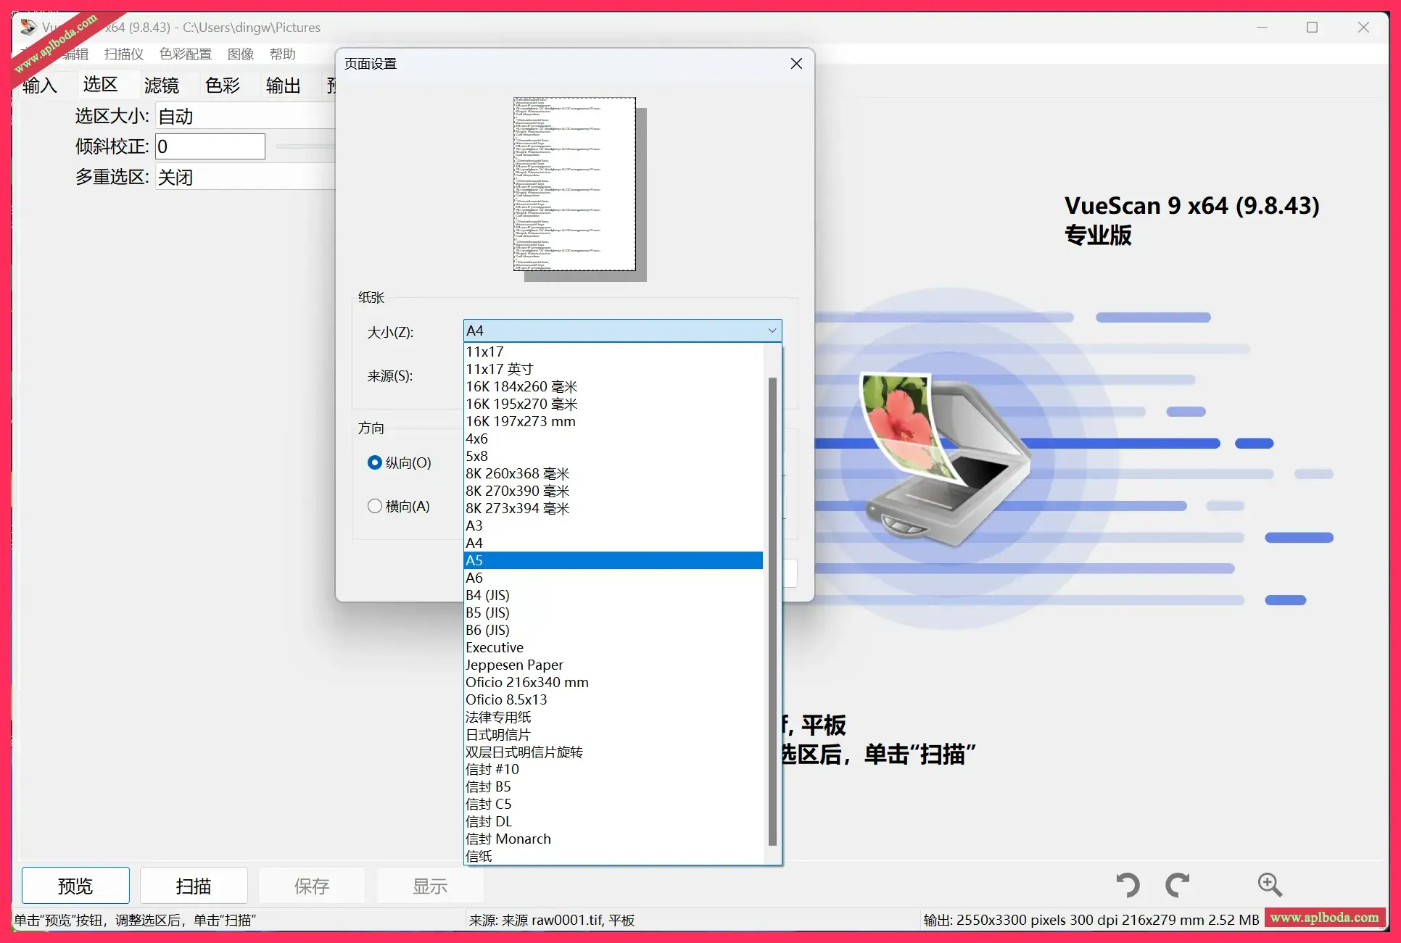
Task: Click the rotate right arrow icon
Action: click(1177, 884)
